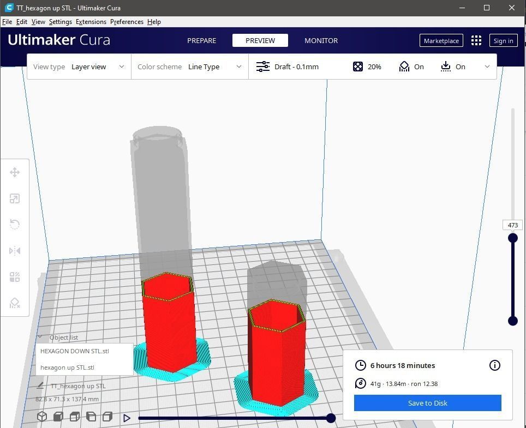Select hexagon up STL.stl in object list
This screenshot has height=428, width=526.
(x=84, y=367)
